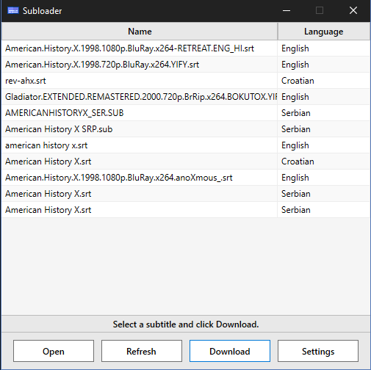Click the Subloader title text
This screenshot has height=370, width=371.
click(42, 11)
